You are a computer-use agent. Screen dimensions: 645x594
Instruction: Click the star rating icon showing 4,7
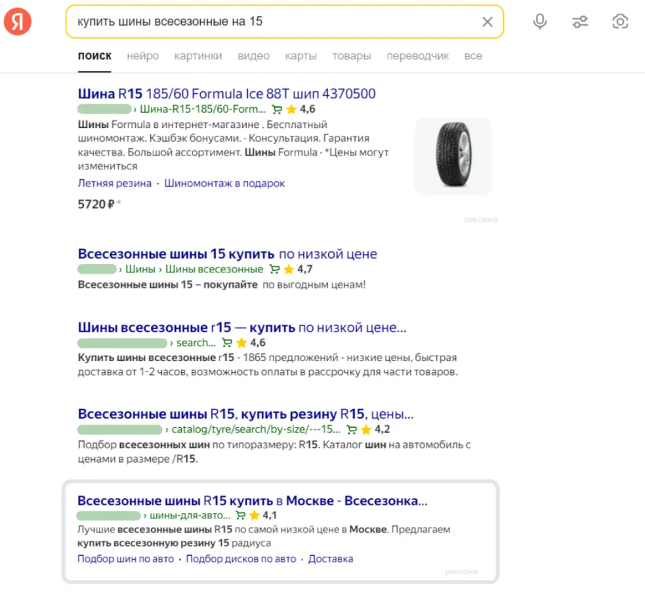point(287,268)
